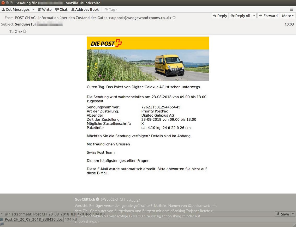Write a new message
296x227 pixels.
tap(45, 9)
